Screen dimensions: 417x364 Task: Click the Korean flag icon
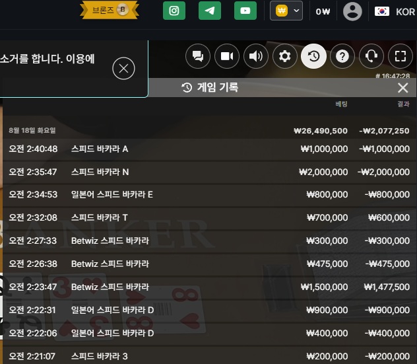(x=382, y=11)
